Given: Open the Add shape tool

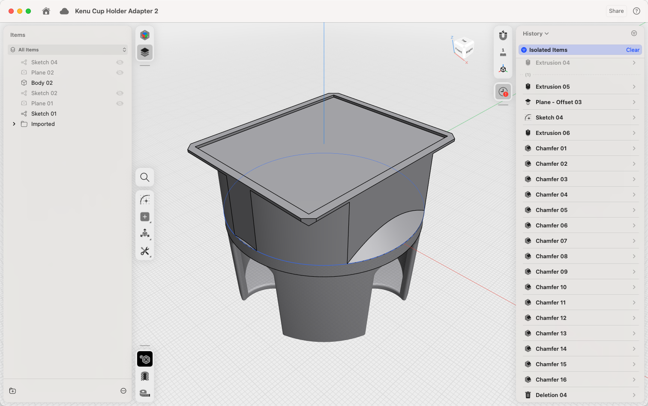Looking at the screenshot, I should [x=145, y=217].
